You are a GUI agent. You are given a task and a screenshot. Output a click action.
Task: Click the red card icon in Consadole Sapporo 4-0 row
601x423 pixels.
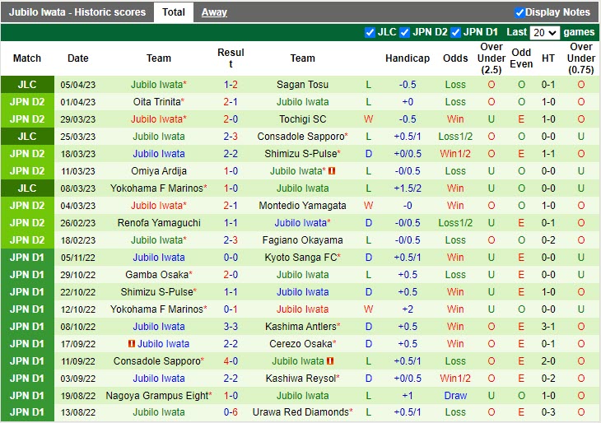[x=330, y=361]
